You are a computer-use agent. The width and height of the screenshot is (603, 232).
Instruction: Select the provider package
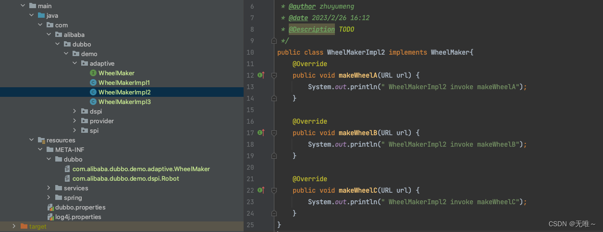point(102,121)
